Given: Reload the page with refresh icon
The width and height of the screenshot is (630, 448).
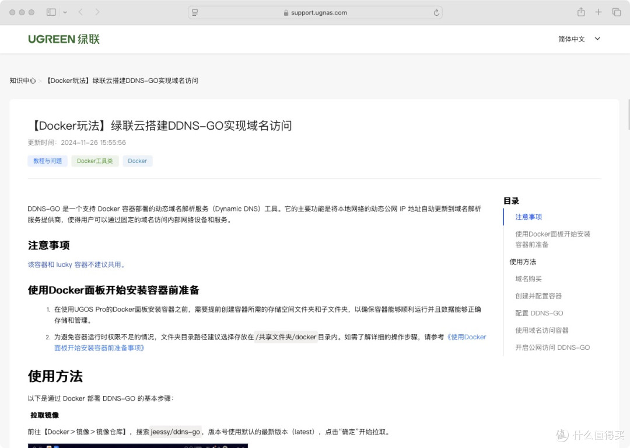Looking at the screenshot, I should (436, 12).
